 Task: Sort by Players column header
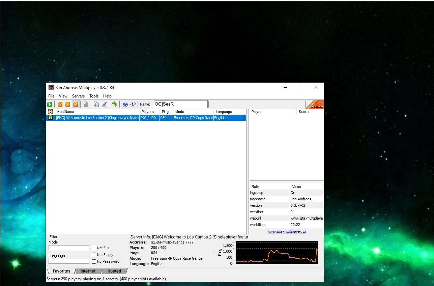149,112
